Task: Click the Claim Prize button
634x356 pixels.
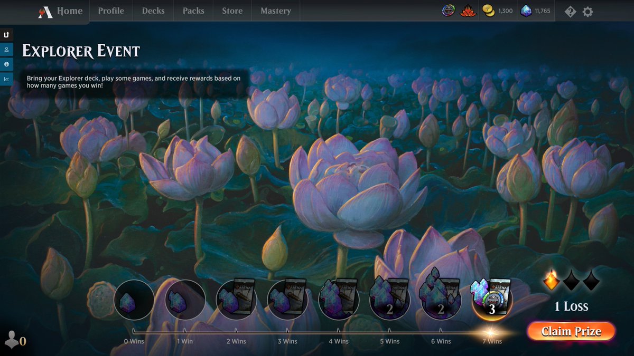Action: [x=571, y=331]
